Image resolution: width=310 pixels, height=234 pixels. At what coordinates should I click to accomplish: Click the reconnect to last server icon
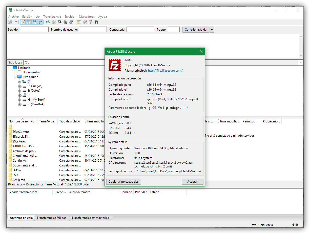point(71,22)
